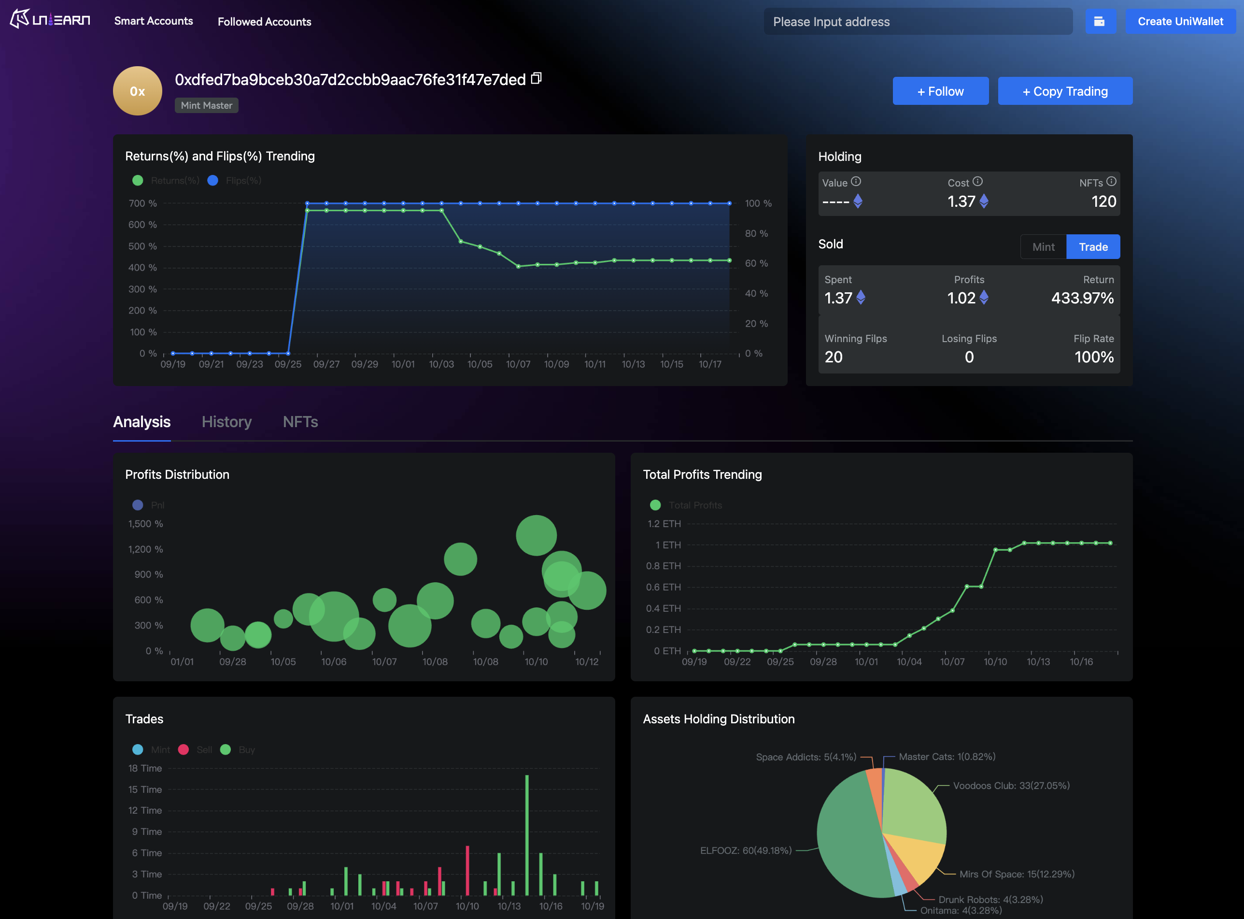Viewport: 1244px width, 919px height.
Task: Click the UniEarn logo icon
Action: (20, 19)
